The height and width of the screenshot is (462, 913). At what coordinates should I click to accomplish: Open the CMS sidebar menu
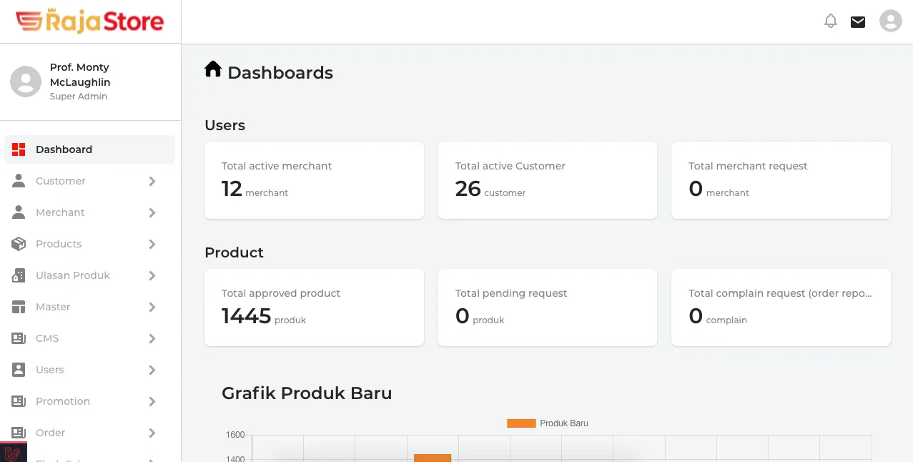click(x=89, y=338)
